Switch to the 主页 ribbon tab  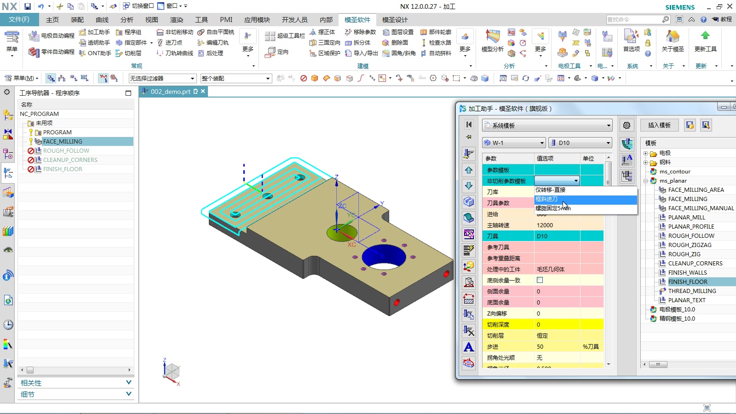52,20
